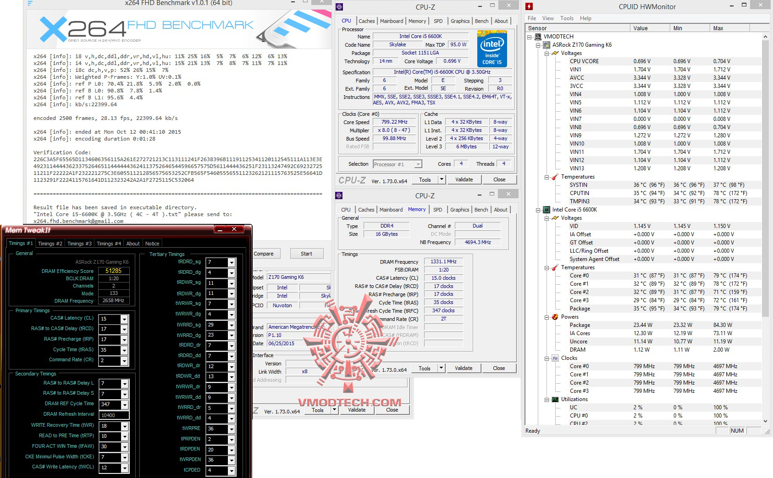Click the CPU-Z app icon in top window title
Viewport: 773px width, 478px height.
pos(339,7)
